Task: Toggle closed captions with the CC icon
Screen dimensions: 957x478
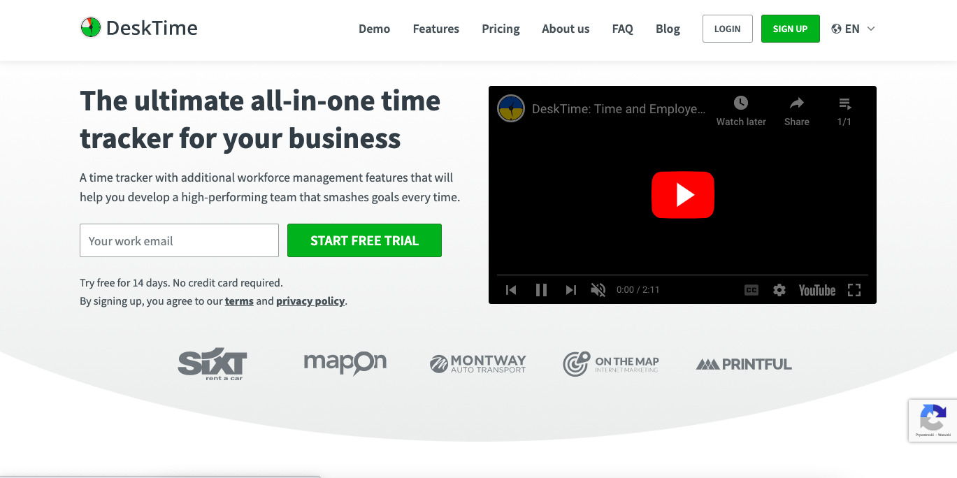Action: tap(751, 290)
